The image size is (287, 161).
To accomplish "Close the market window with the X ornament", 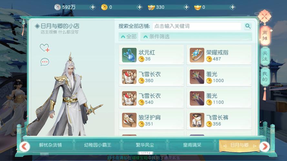I will coord(264,17).
